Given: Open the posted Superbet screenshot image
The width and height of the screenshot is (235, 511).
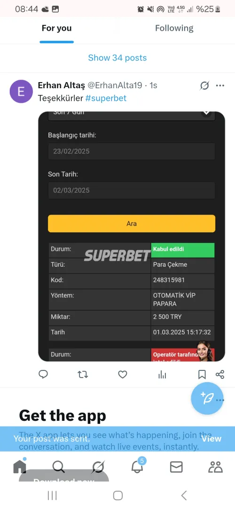Looking at the screenshot, I should pyautogui.click(x=132, y=236).
